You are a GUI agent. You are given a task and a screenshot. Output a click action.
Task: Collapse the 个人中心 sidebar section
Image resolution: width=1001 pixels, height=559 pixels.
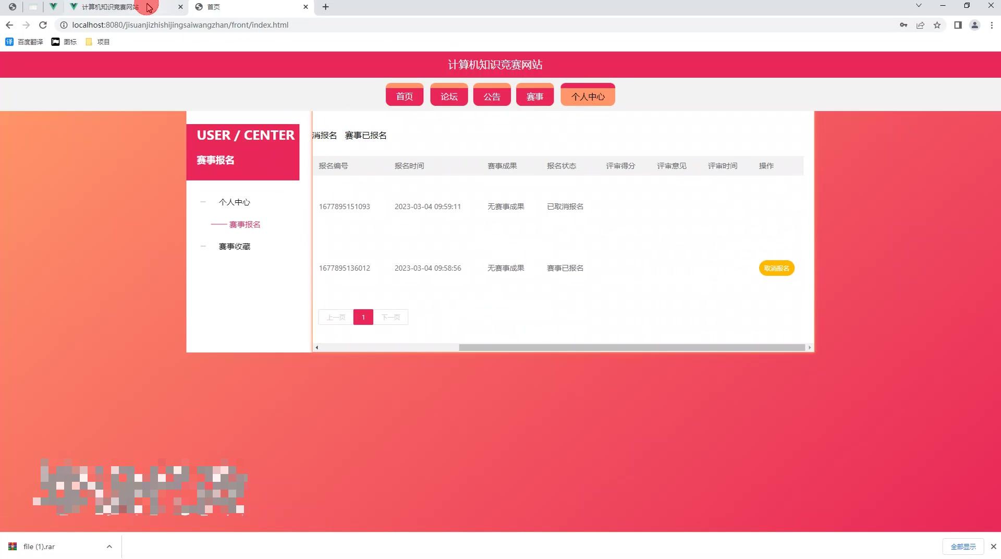click(x=203, y=202)
